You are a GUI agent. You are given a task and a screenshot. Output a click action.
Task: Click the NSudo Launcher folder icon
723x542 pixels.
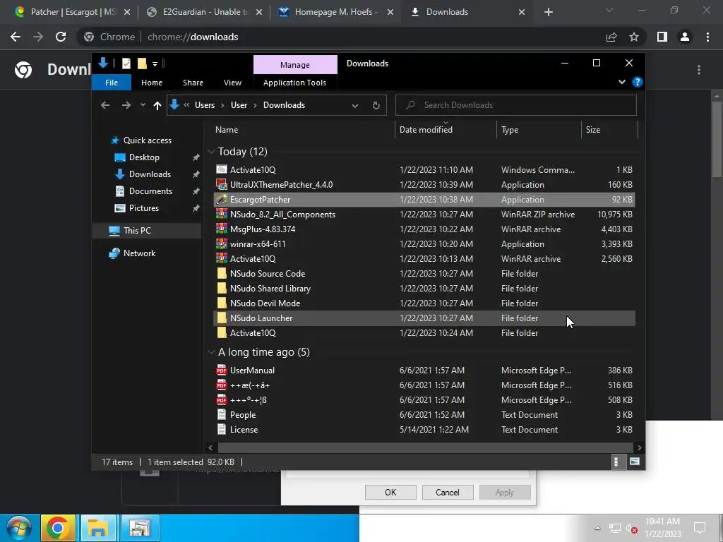pos(222,318)
